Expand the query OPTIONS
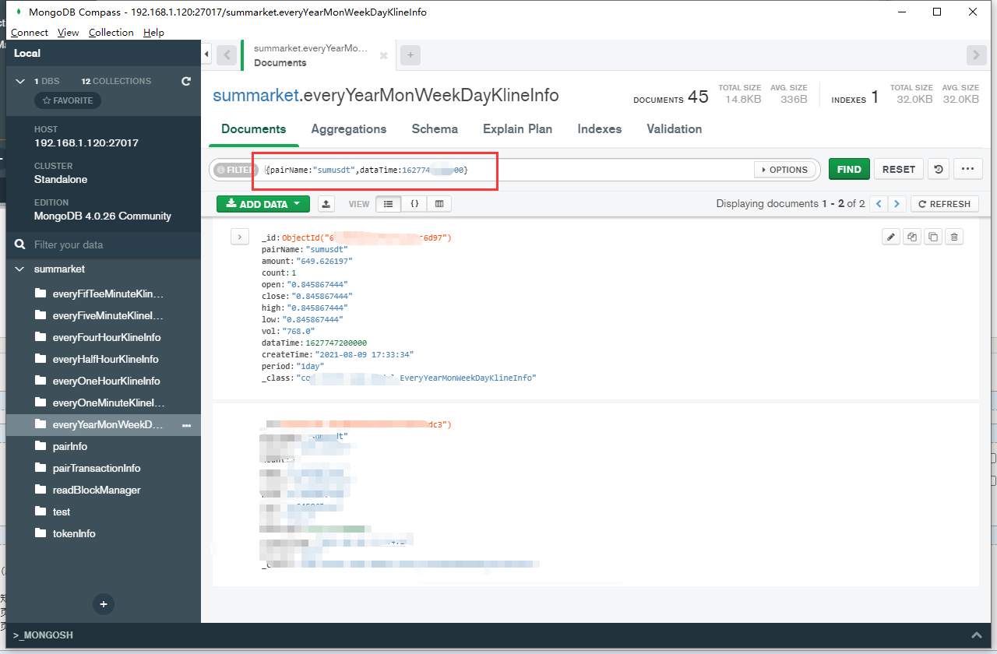Viewport: 997px width, 654px height. pos(785,170)
